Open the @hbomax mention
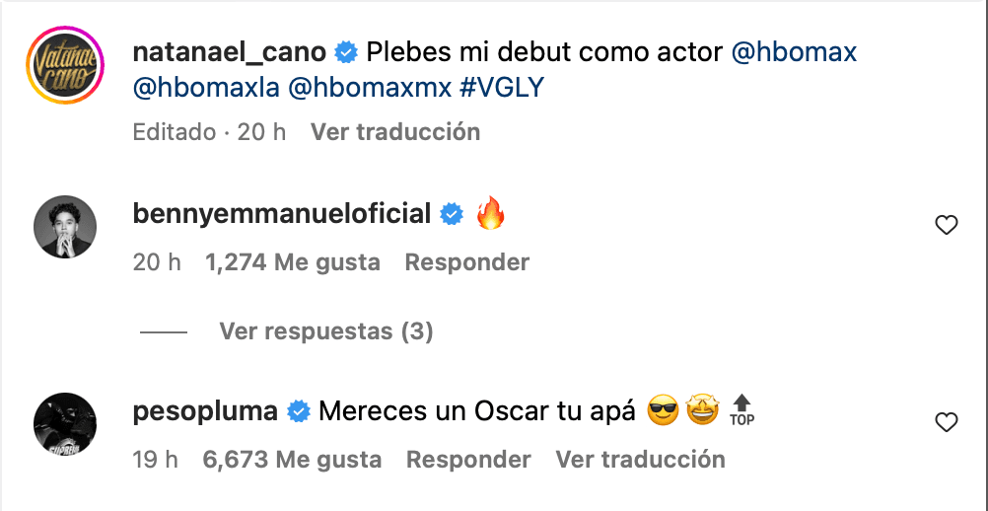The height and width of the screenshot is (511, 988). click(x=795, y=52)
